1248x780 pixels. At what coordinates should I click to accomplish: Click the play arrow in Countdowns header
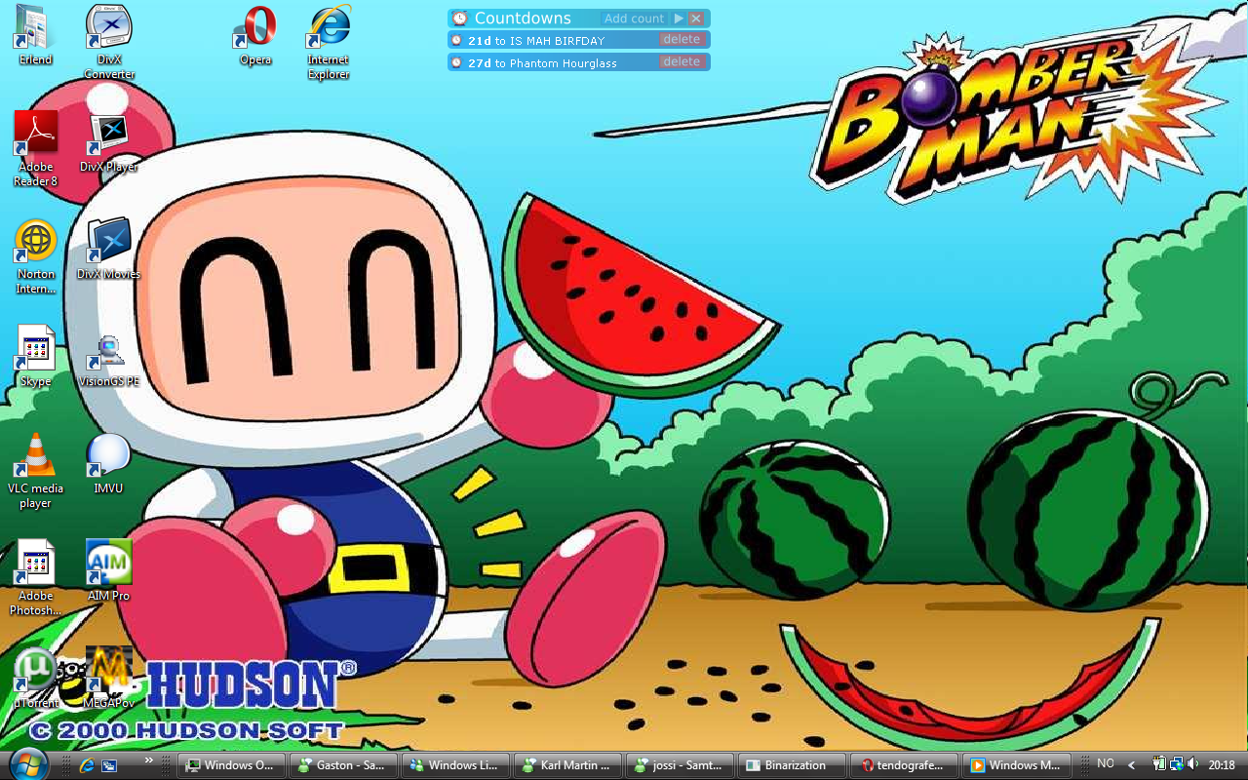(679, 19)
